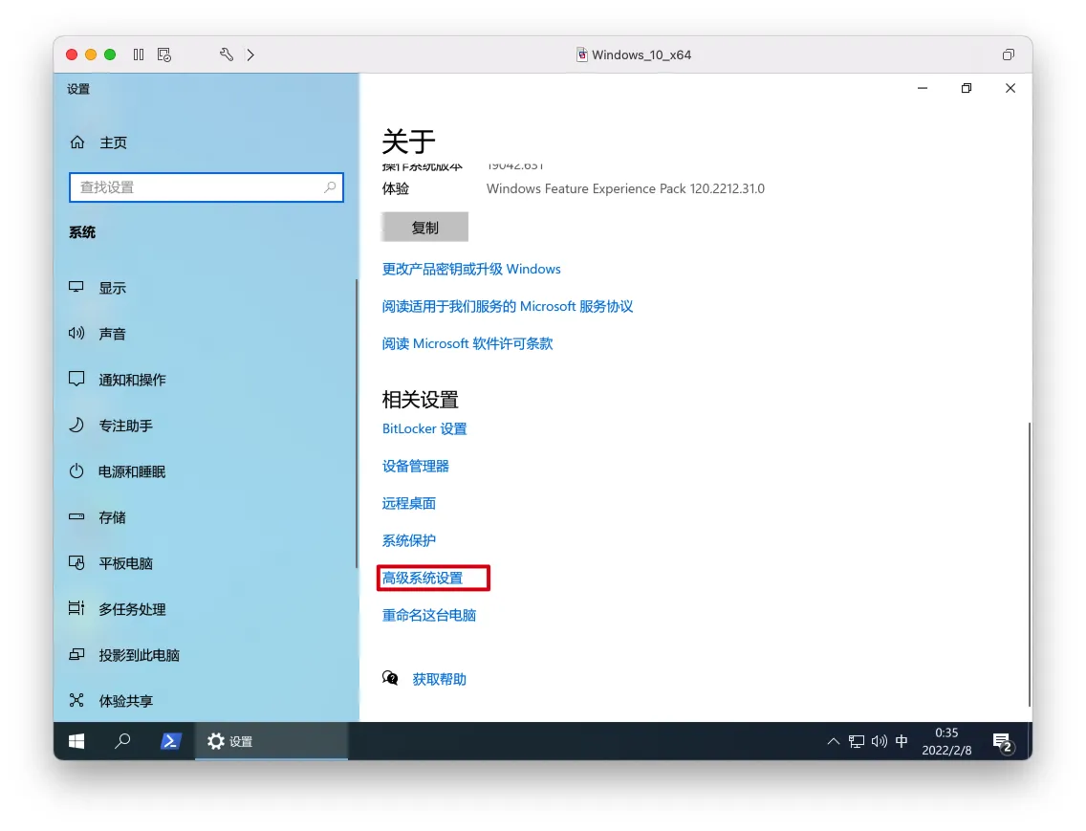Click the drive icon beside 存储
Image resolution: width=1086 pixels, height=831 pixels.
click(76, 516)
